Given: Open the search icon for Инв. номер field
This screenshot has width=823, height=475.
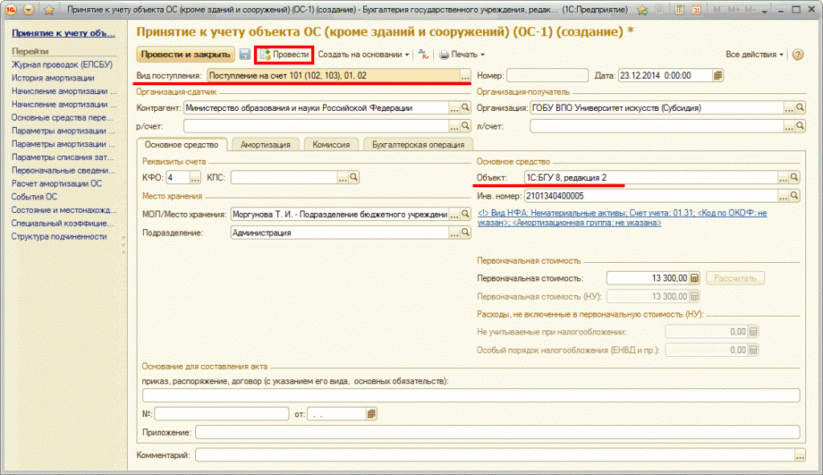Looking at the screenshot, I should (x=794, y=196).
